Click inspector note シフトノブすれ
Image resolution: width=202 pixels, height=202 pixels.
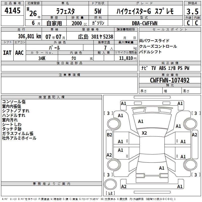(16, 111)
